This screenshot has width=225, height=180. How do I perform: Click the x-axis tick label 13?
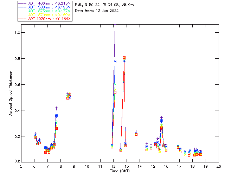click(x=127, y=166)
